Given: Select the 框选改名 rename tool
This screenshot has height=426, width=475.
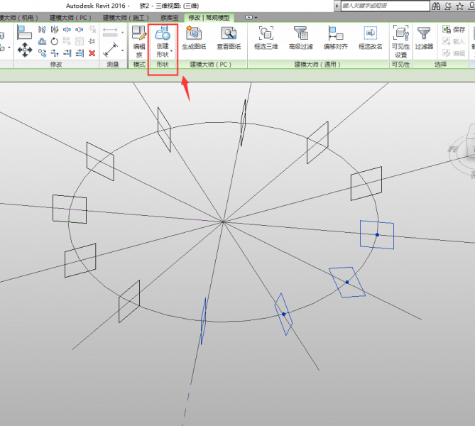Looking at the screenshot, I should (370, 39).
